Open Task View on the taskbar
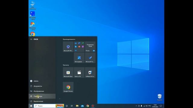 72,106
